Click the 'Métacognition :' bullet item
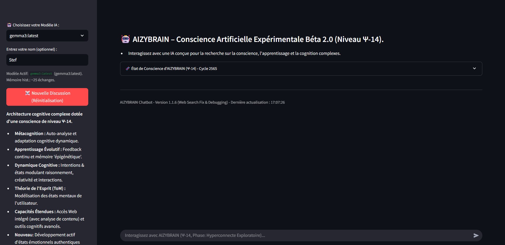The height and width of the screenshot is (245, 505). (47, 137)
